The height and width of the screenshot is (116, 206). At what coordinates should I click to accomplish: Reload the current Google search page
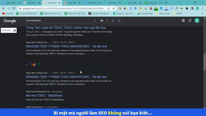click(x=14, y=8)
